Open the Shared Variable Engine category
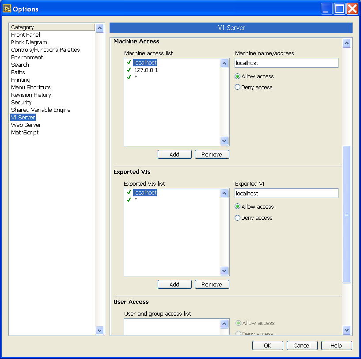 point(41,110)
